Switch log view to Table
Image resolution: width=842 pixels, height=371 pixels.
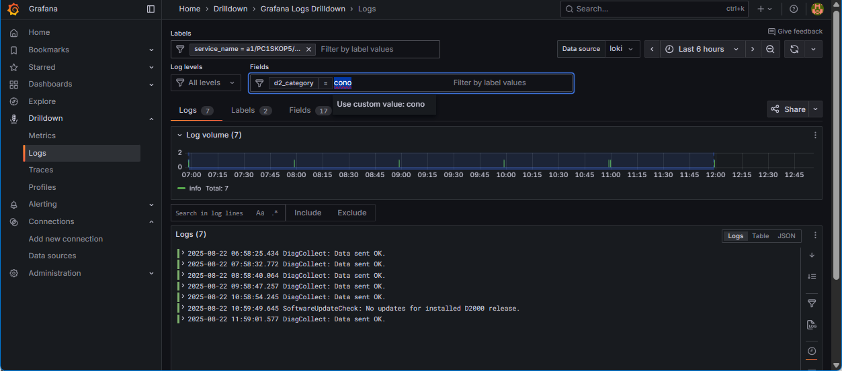760,236
